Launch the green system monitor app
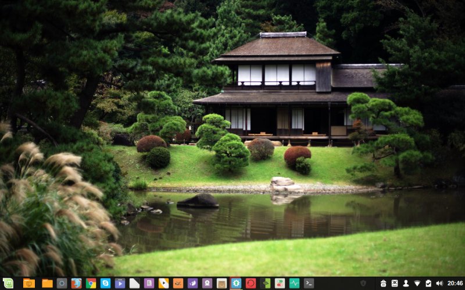This screenshot has width=465, height=290. [x=294, y=283]
